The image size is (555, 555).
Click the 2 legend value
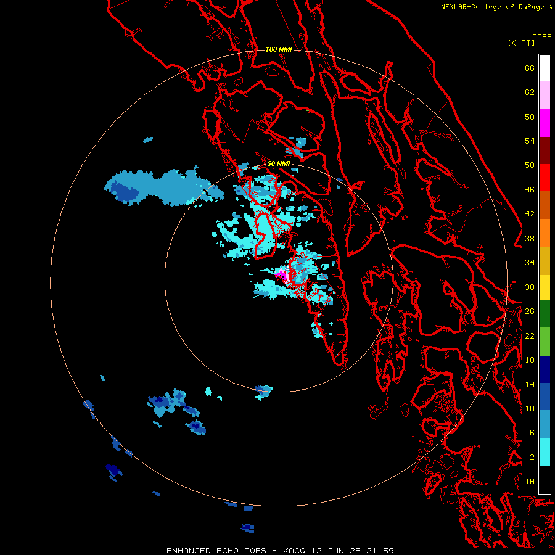(x=532, y=458)
